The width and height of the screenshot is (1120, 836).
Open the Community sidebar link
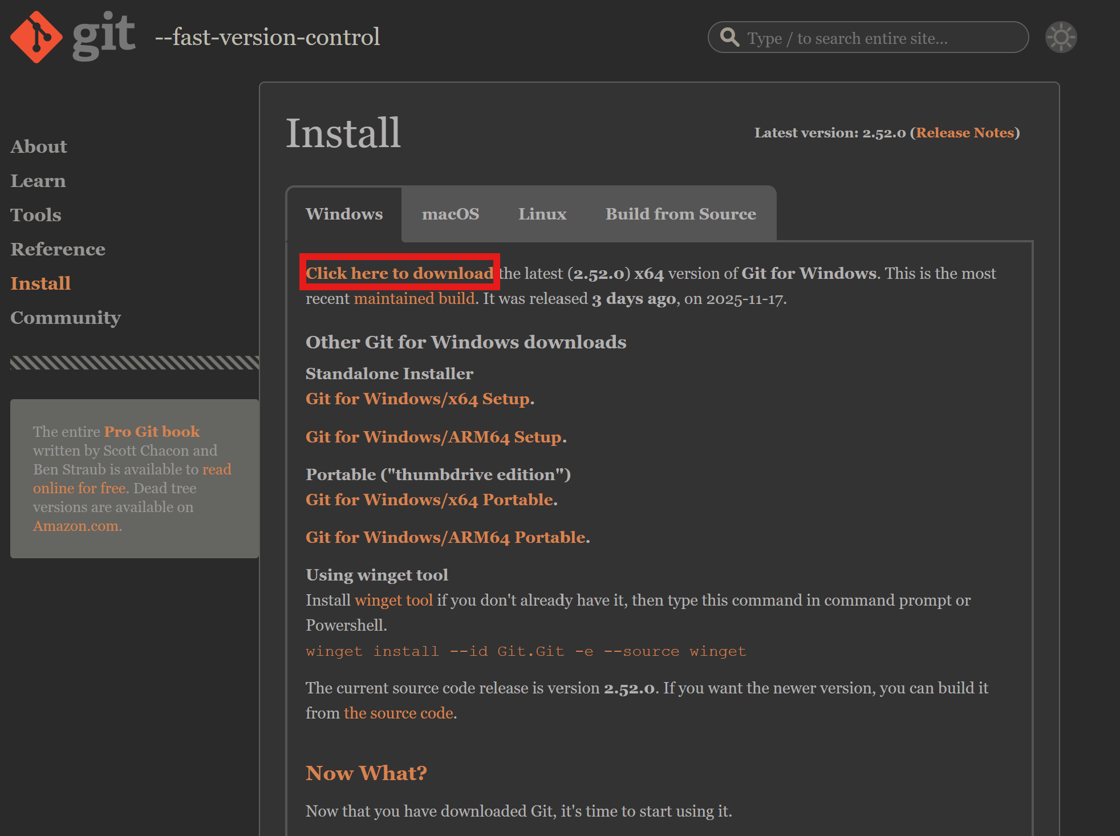tap(66, 318)
